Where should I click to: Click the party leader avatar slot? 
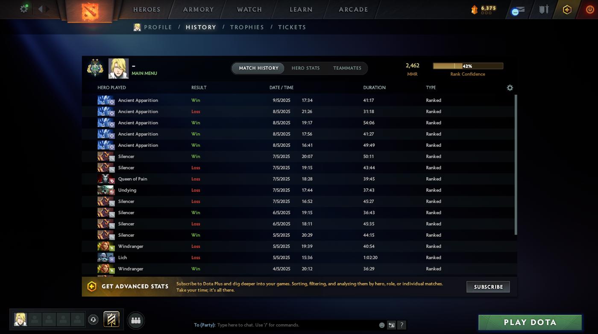21,319
